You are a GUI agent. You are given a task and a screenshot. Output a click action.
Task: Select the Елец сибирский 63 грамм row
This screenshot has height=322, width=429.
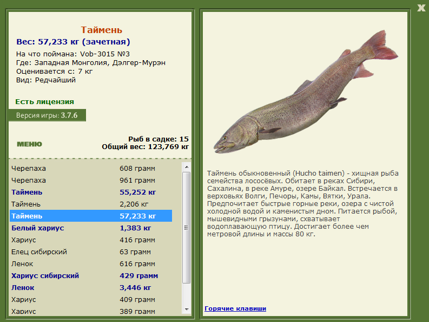91,252
